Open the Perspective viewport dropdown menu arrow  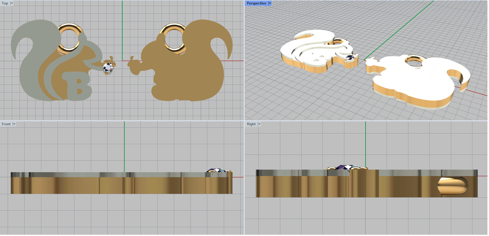coord(270,3)
